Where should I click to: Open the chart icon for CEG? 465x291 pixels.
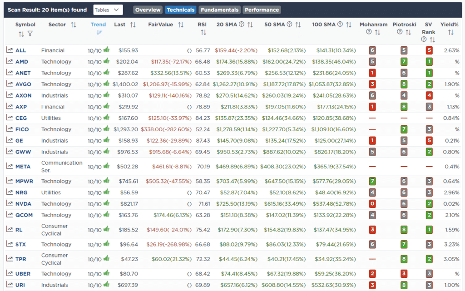[x=10, y=118]
